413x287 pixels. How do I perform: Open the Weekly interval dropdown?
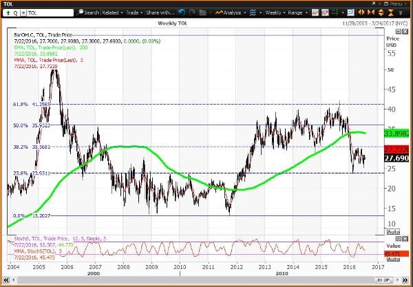click(x=272, y=12)
